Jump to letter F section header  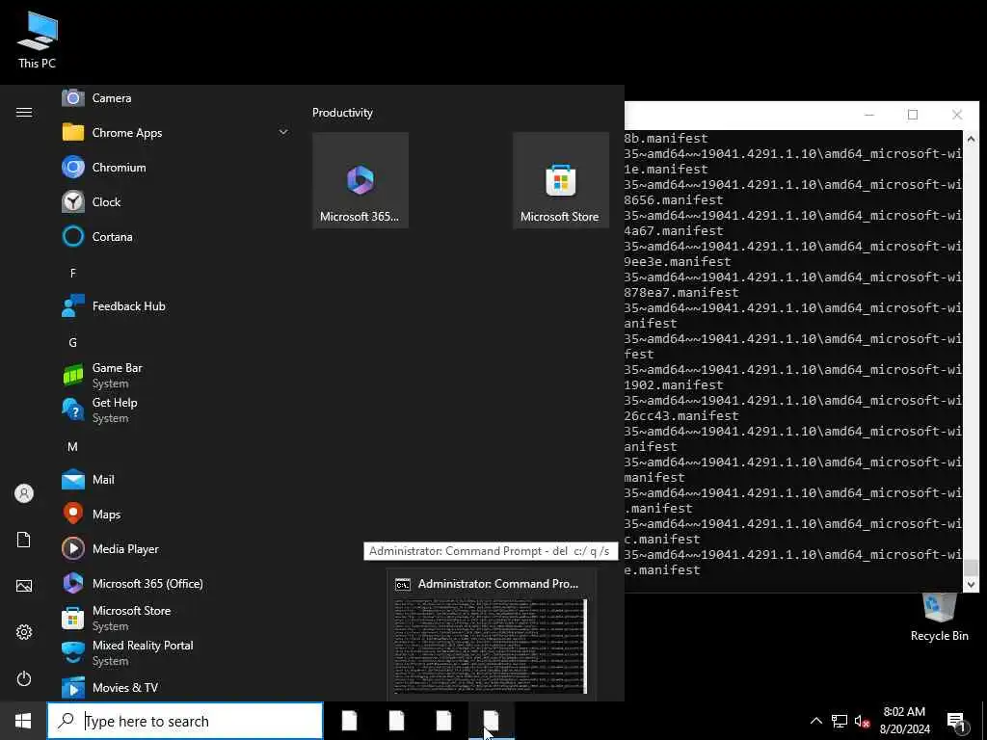[73, 273]
